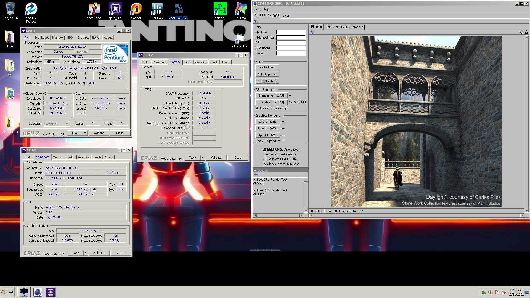Open the everest desktop shortcut
Viewport: 530px width, 298px height.
[136, 11]
